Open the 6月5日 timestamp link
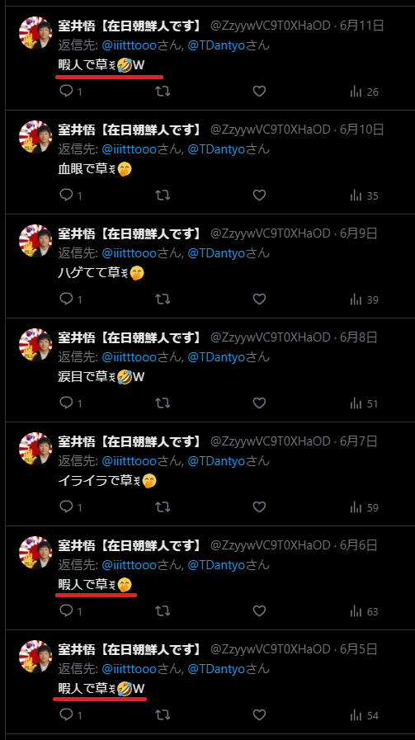This screenshot has width=415, height=740. click(358, 649)
